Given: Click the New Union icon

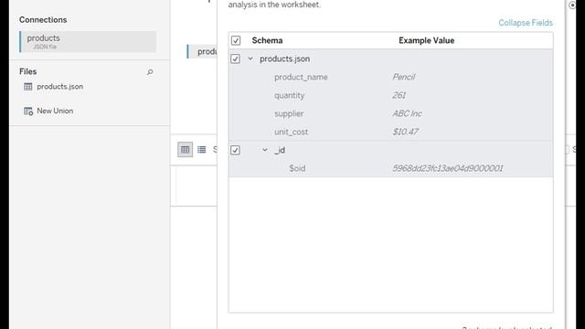Looking at the screenshot, I should tap(28, 111).
